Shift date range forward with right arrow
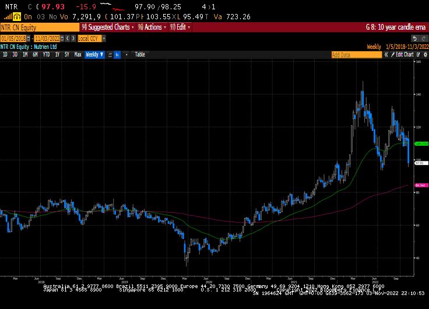Screen dimensions: 429x309 pyautogui.click(x=73, y=38)
